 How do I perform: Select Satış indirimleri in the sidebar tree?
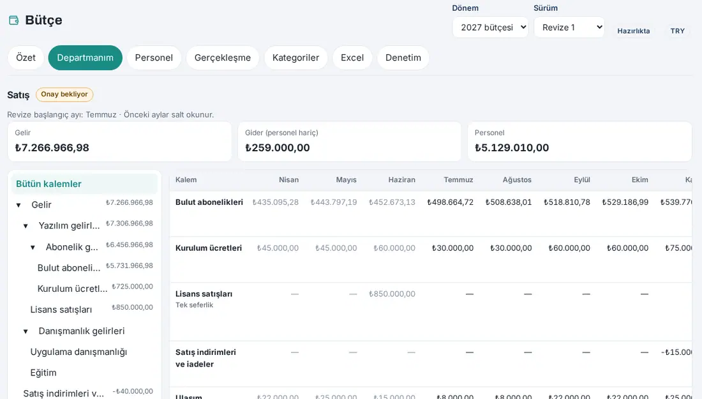(x=64, y=394)
